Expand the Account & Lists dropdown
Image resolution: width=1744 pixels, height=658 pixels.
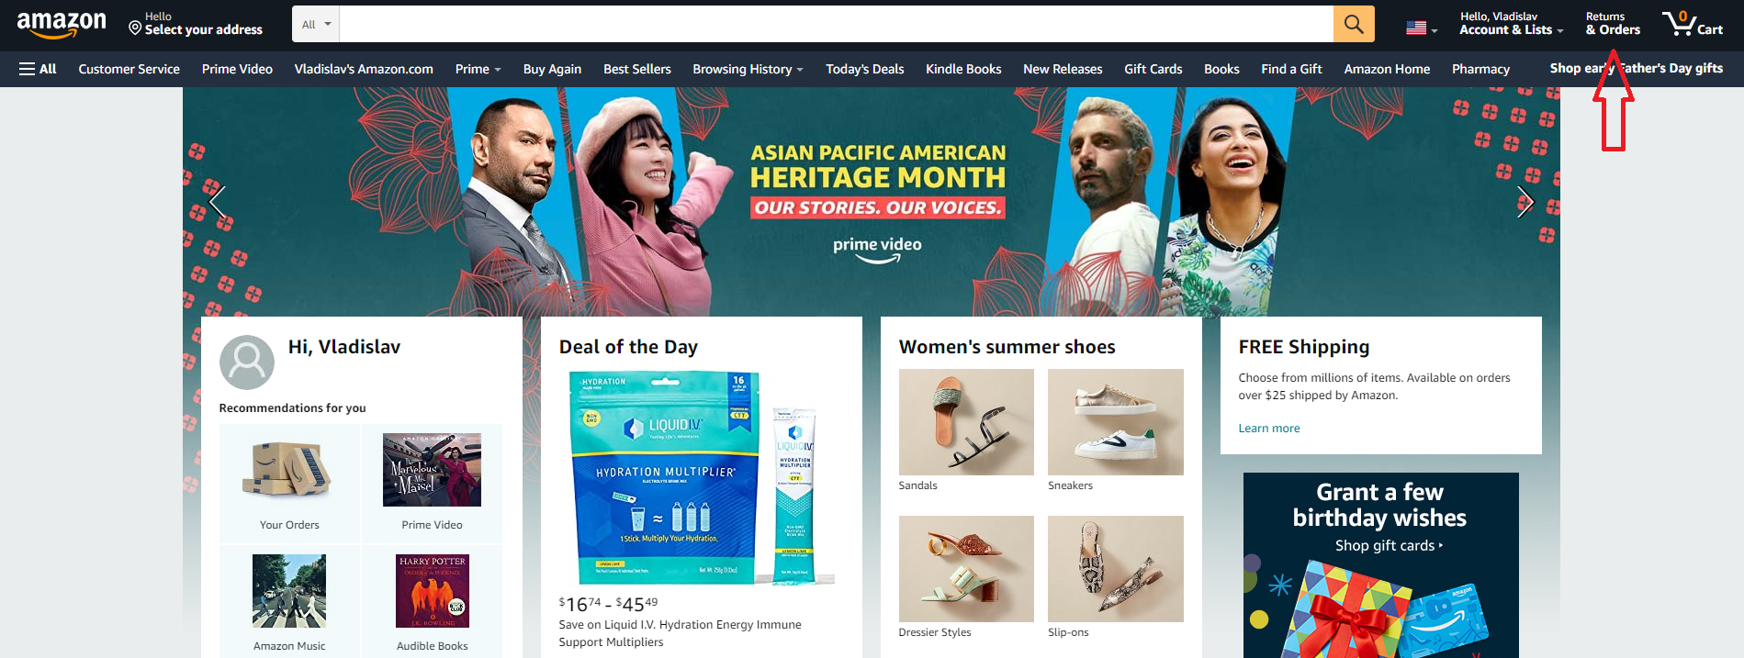(1511, 24)
